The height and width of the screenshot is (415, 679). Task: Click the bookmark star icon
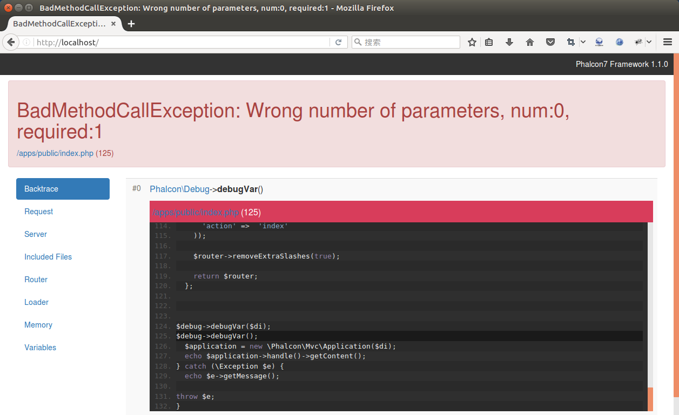[472, 42]
